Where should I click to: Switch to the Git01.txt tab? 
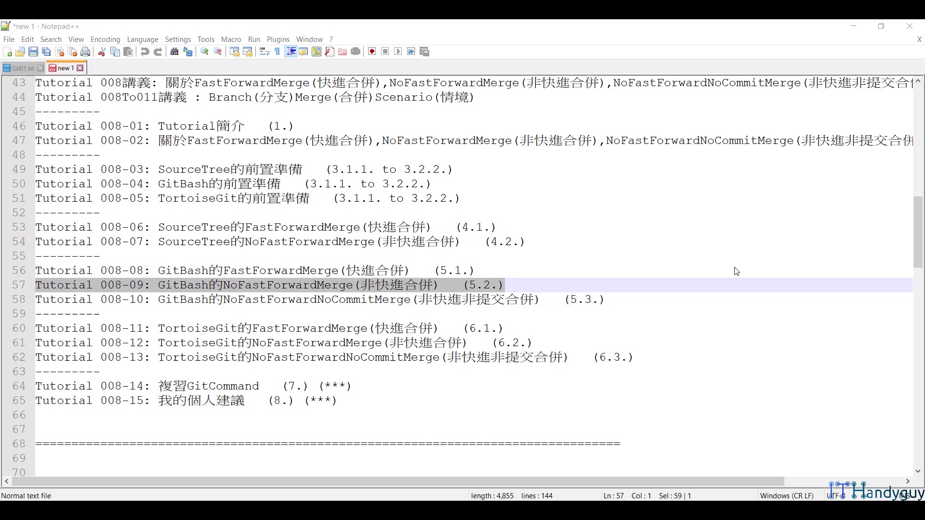pos(21,68)
